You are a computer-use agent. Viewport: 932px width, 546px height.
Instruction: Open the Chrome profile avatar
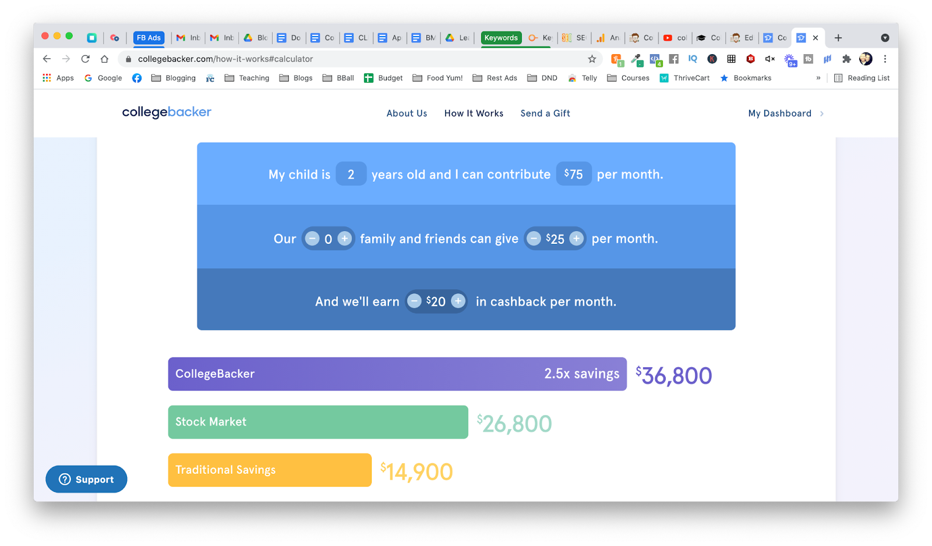(x=866, y=59)
